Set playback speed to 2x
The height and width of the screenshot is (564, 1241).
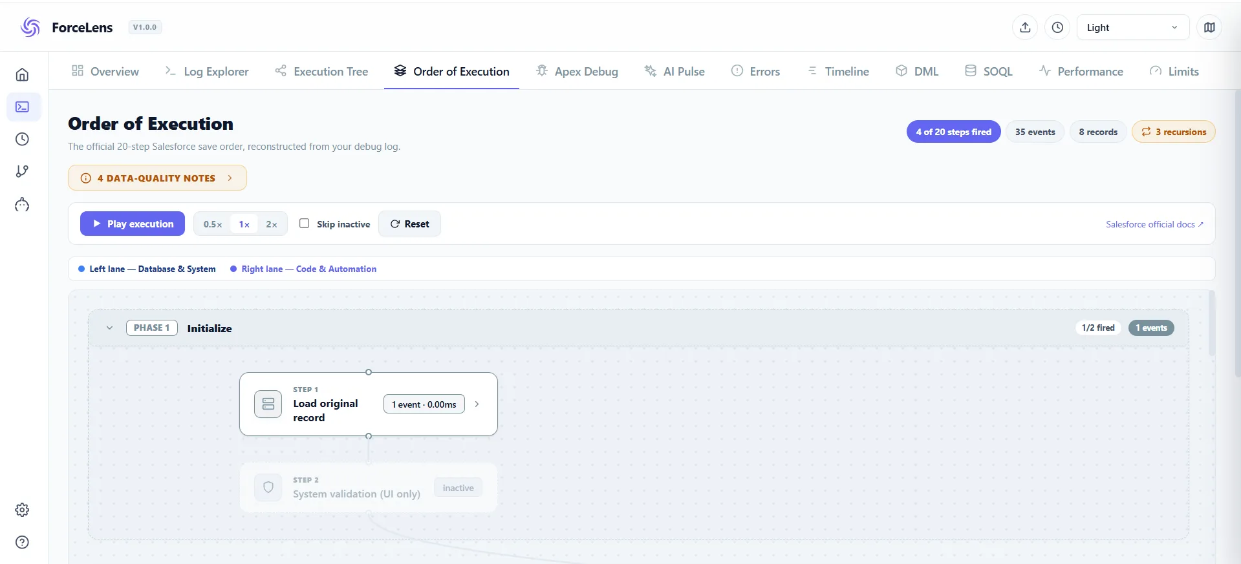click(x=272, y=224)
